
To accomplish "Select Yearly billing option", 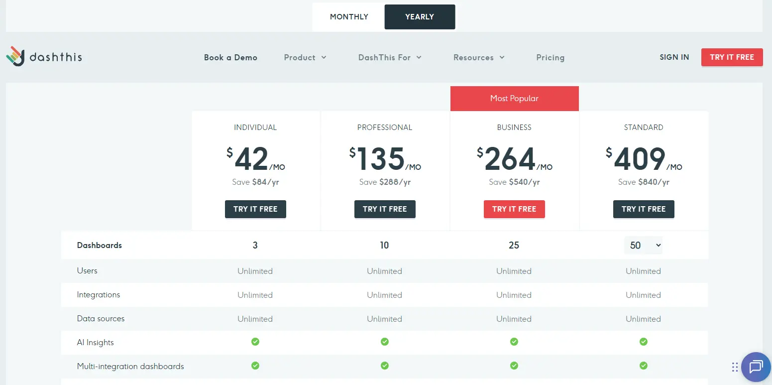I will (420, 17).
